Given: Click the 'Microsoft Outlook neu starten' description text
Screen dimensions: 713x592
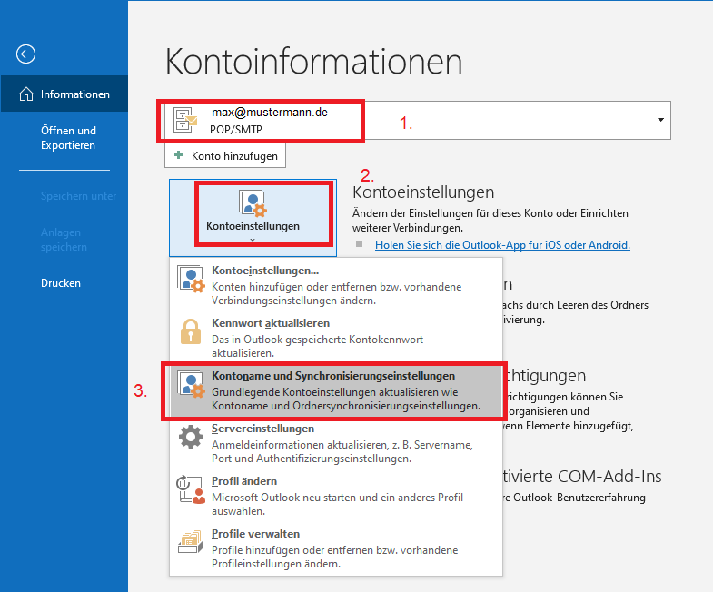Looking at the screenshot, I should [x=337, y=504].
